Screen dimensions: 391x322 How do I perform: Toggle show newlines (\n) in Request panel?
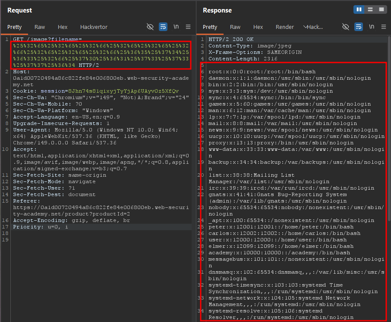coord(176,27)
